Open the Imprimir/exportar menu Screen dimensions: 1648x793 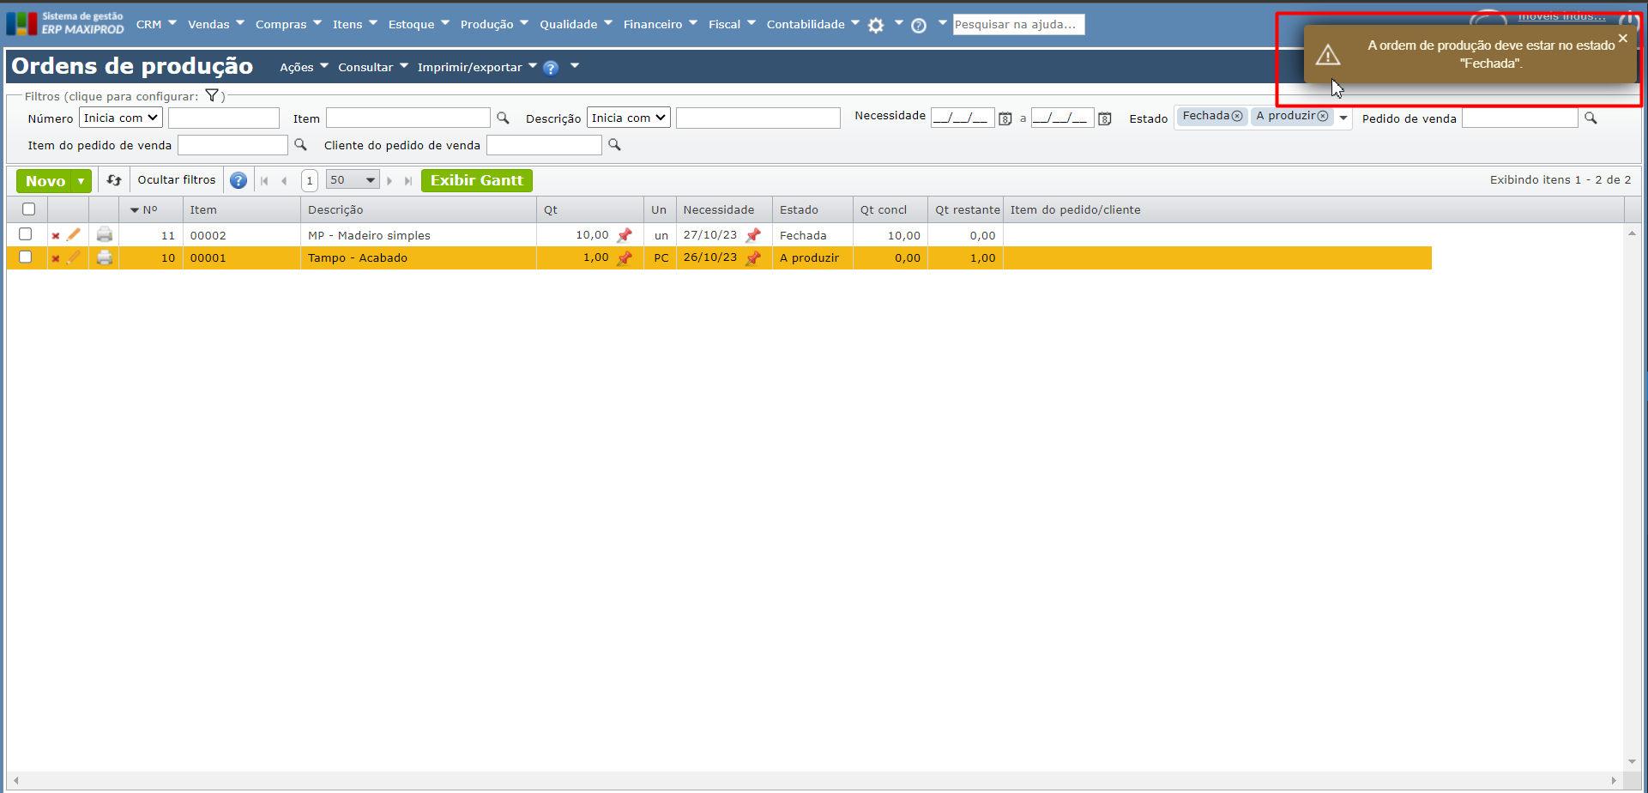[477, 67]
